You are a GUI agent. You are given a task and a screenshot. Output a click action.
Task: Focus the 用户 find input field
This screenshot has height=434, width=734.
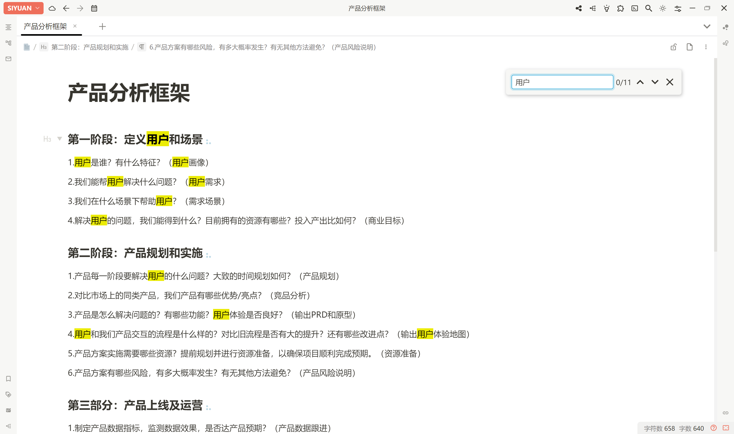[x=562, y=82]
